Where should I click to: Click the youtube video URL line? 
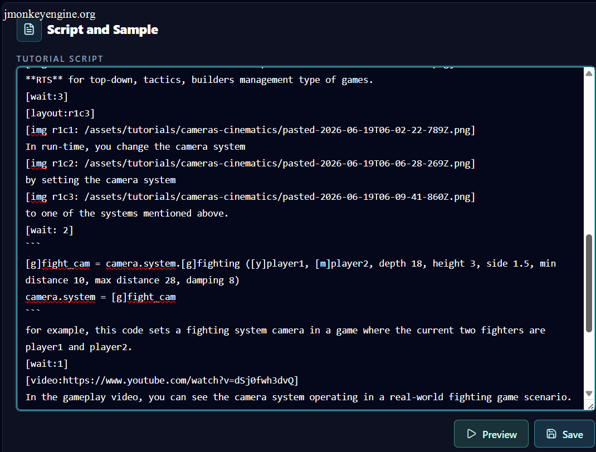click(x=162, y=381)
